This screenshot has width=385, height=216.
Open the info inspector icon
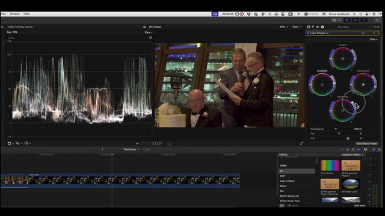tap(322, 27)
